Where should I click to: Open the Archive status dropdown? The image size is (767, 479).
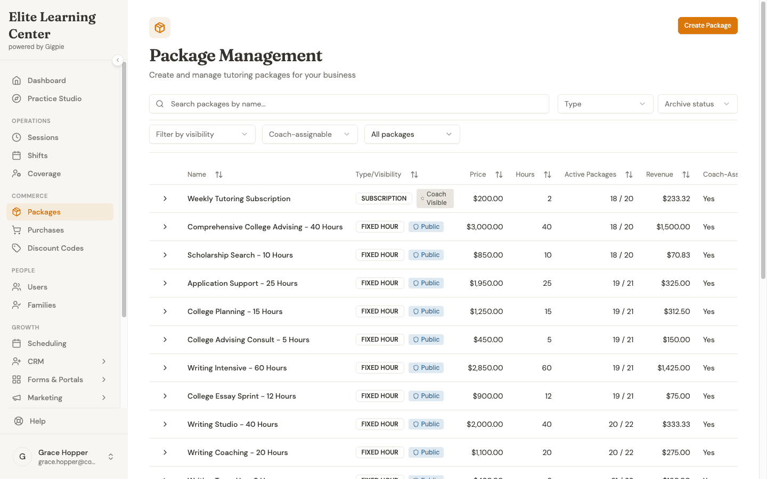[x=698, y=104]
